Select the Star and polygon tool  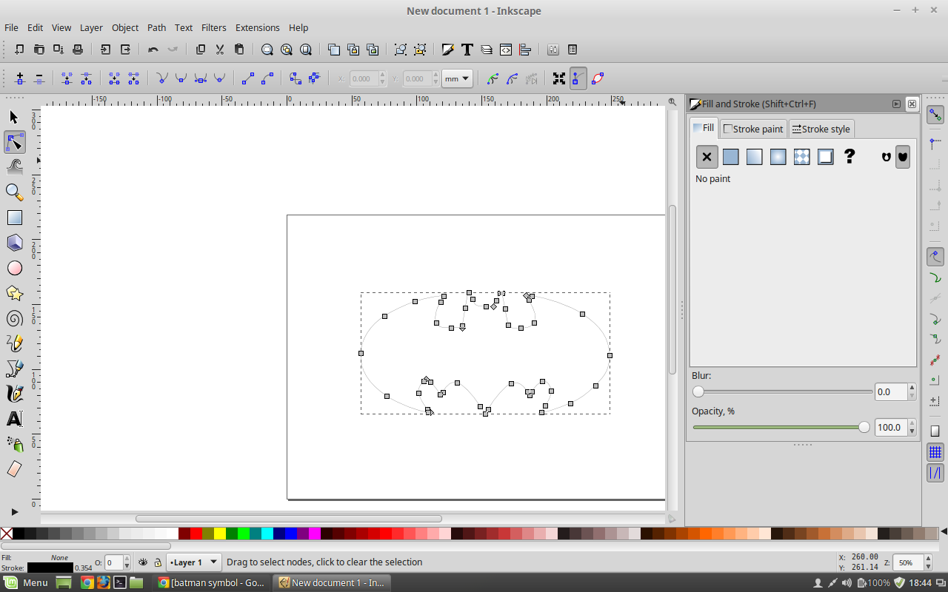click(x=14, y=293)
